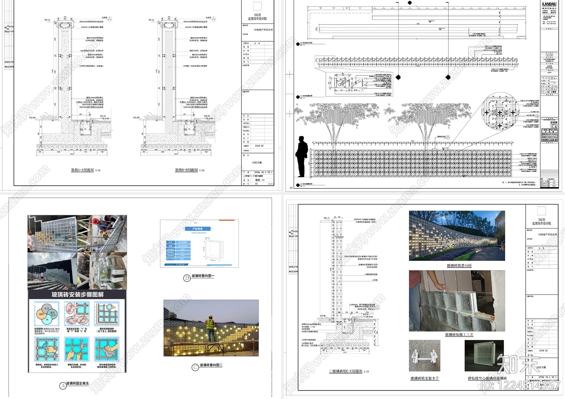The height and width of the screenshot is (399, 565).
Task: Click the LANDAU logo in the title block
Action: (549, 4)
